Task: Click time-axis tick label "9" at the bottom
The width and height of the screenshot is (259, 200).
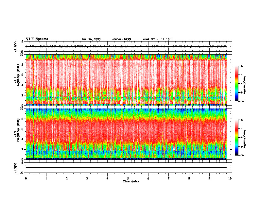Action: (x=209, y=178)
